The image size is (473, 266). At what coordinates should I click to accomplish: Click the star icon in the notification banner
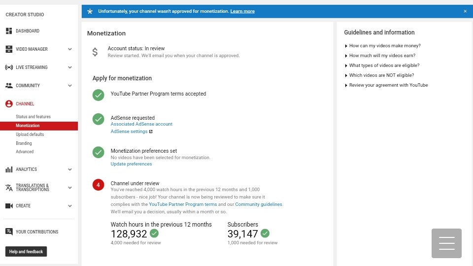(x=90, y=11)
